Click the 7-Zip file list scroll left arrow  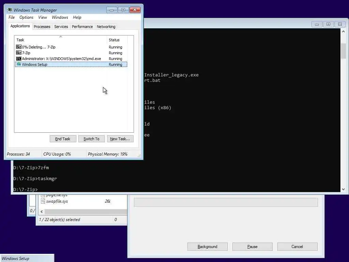pos(42,212)
